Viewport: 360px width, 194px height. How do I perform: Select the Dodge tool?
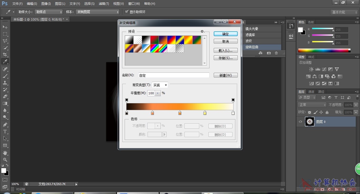(5, 117)
